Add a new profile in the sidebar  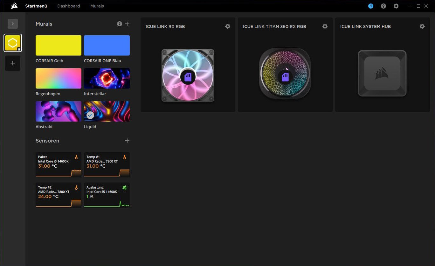coord(13,63)
